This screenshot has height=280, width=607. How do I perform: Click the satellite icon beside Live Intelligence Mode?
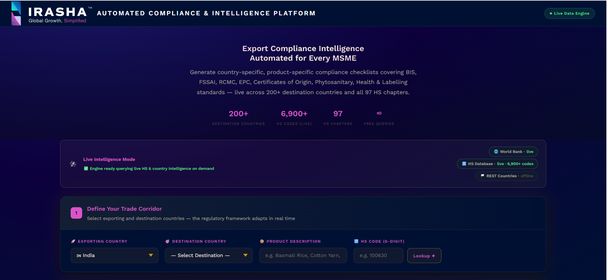(x=73, y=164)
